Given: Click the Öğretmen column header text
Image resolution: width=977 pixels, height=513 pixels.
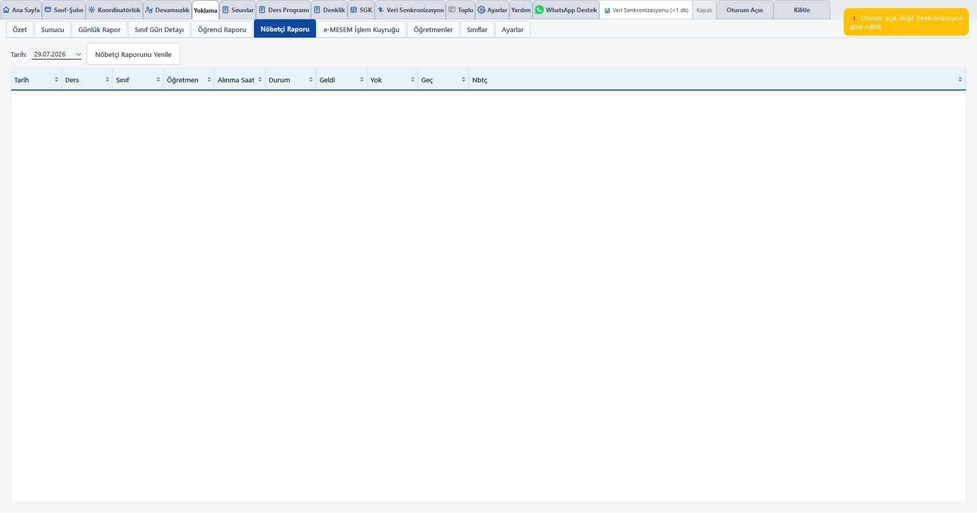Looking at the screenshot, I should coord(183,80).
